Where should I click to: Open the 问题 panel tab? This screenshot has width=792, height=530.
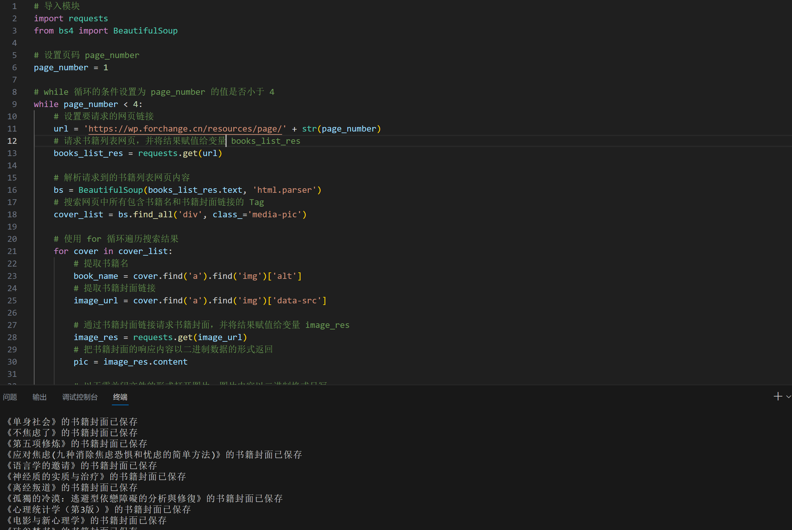point(10,397)
